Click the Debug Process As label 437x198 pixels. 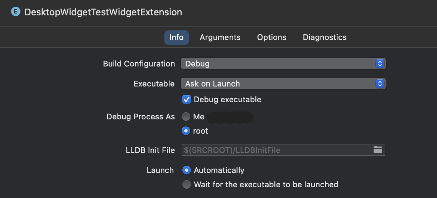coord(141,117)
